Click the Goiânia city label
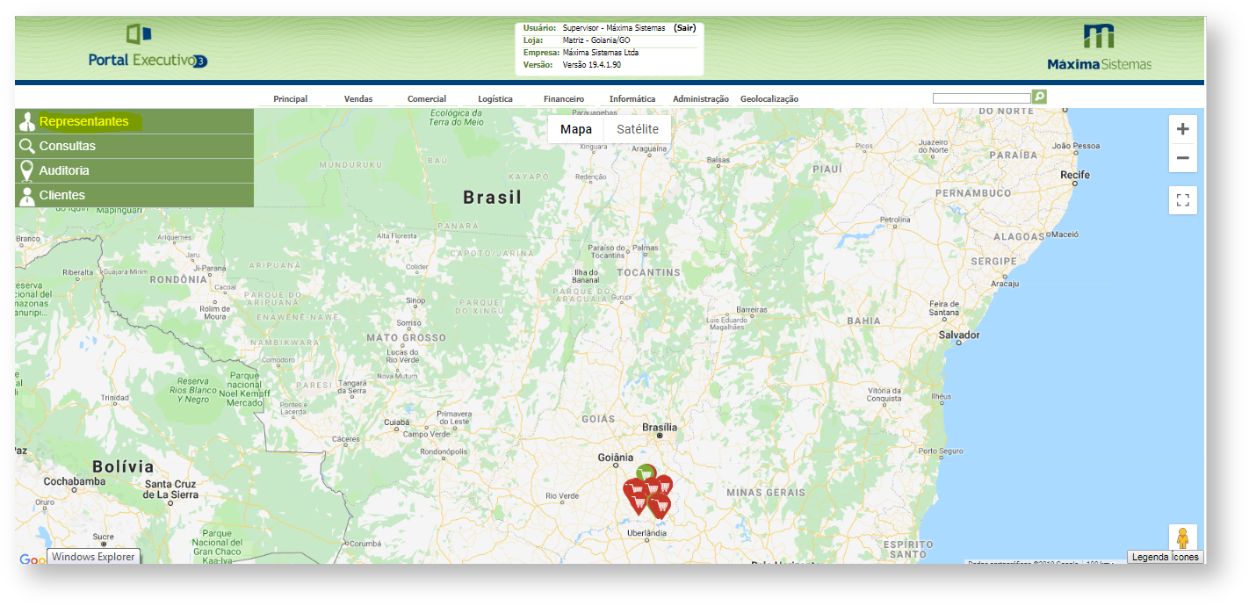The width and height of the screenshot is (1249, 606). tap(615, 458)
